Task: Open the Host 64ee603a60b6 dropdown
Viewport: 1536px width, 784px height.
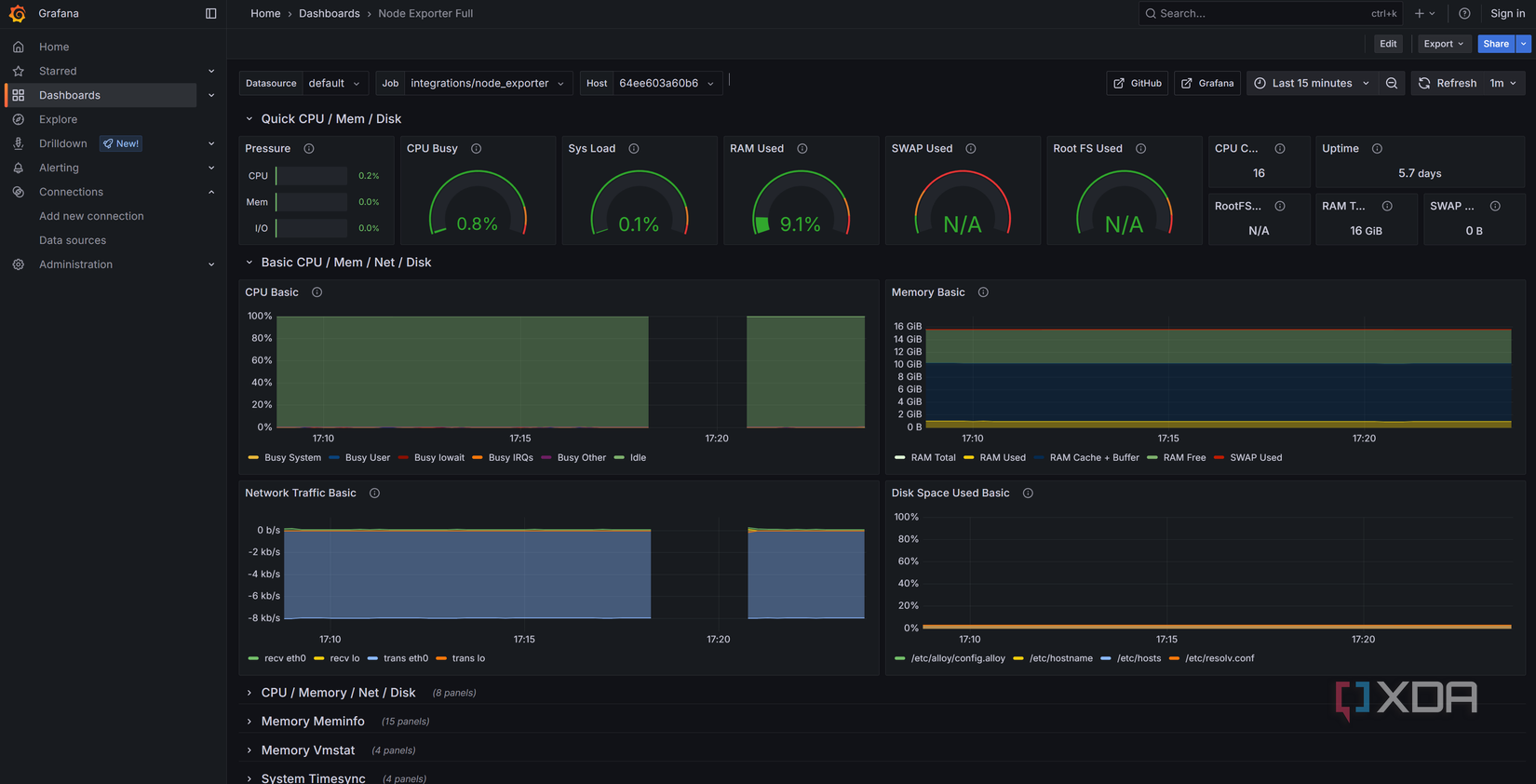Action: [x=667, y=83]
